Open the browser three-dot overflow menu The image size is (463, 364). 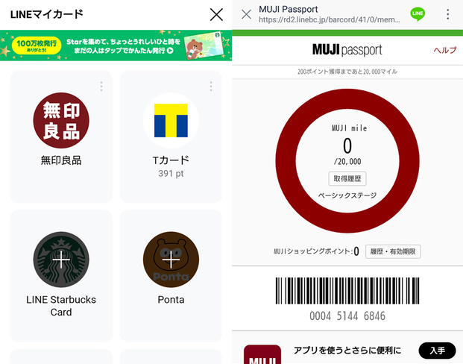(x=448, y=14)
